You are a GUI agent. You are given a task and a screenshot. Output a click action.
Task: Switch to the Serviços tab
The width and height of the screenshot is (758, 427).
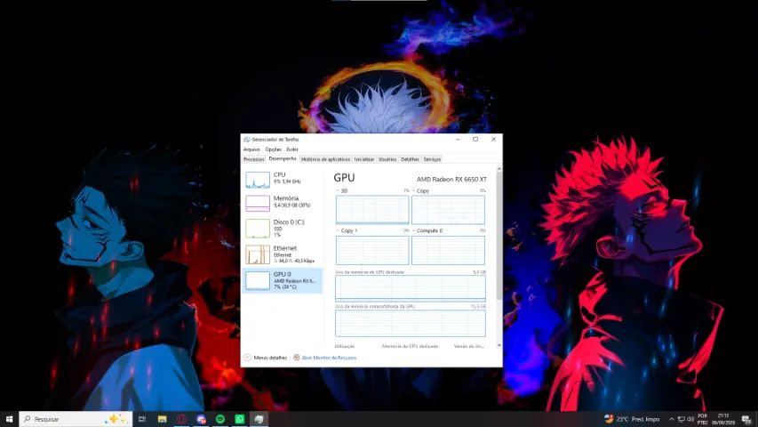[432, 159]
